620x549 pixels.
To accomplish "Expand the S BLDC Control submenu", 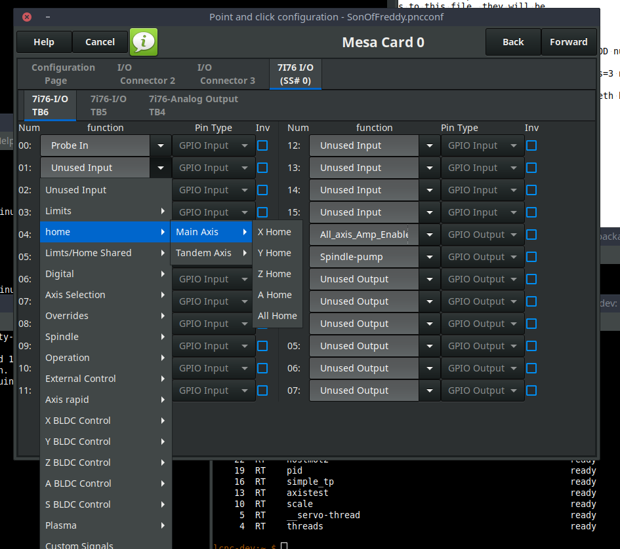I will click(x=106, y=504).
